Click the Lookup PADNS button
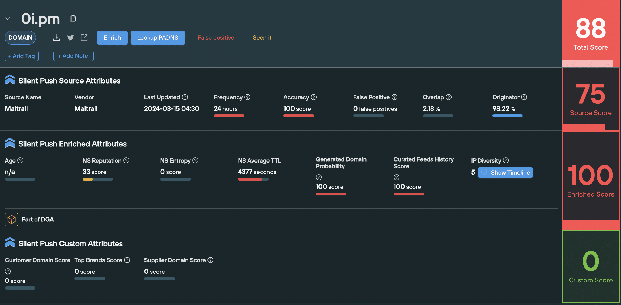 coord(158,37)
